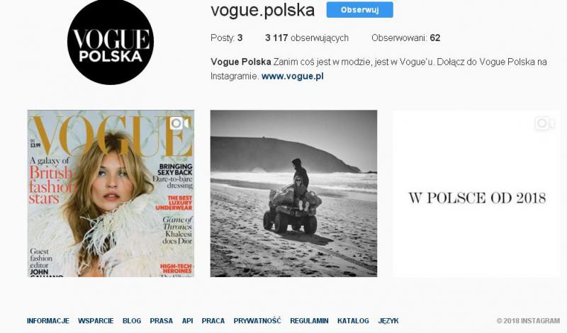Click the Vogue Polska profile picture
567x333 pixels.
(111, 43)
